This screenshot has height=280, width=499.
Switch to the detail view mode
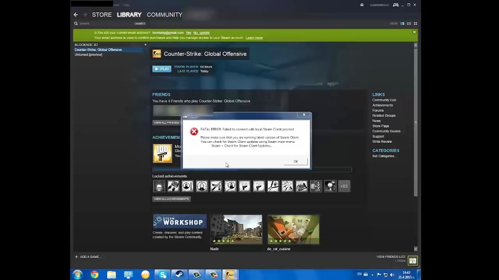(403, 24)
